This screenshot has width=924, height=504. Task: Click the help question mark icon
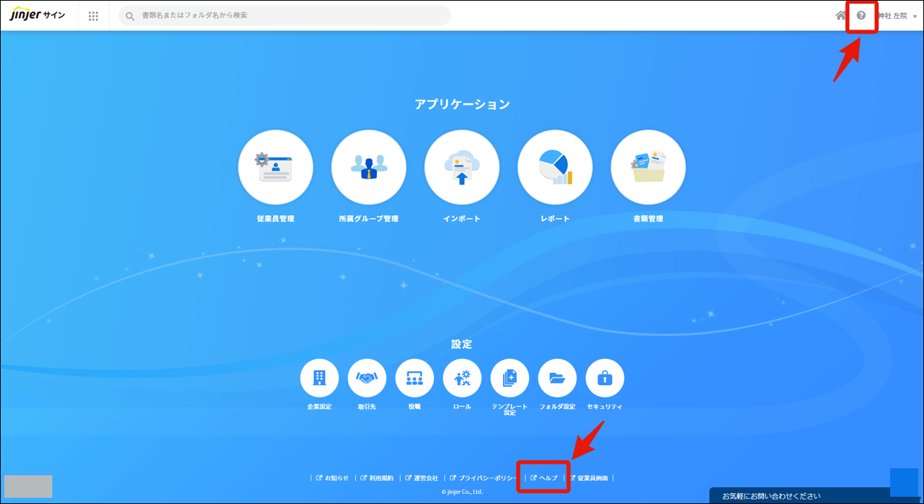[x=861, y=15]
